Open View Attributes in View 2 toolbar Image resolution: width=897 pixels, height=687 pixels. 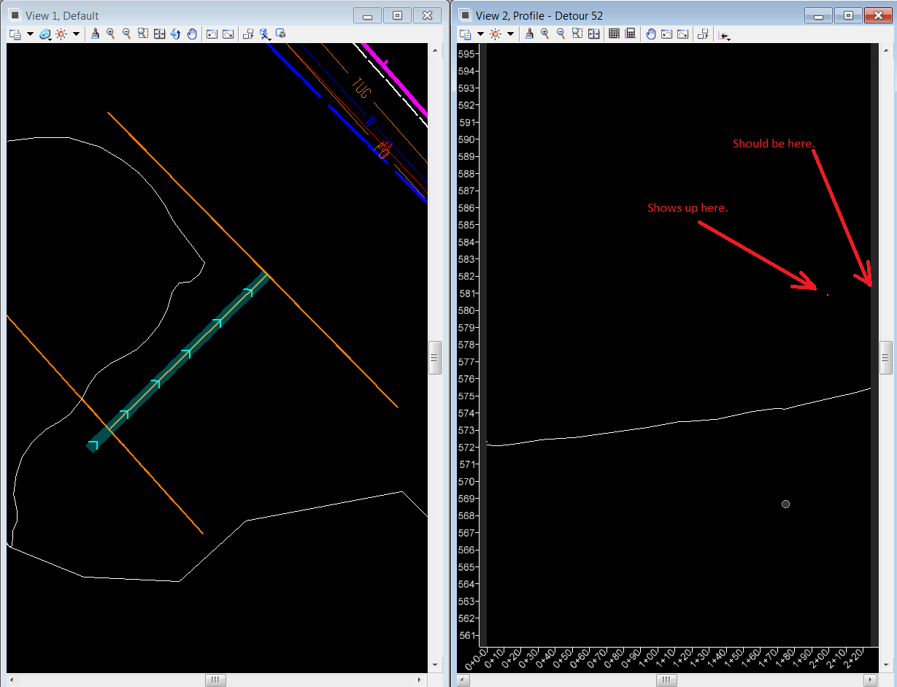point(463,34)
